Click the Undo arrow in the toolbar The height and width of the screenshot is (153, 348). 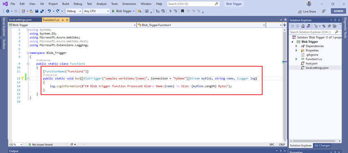pyautogui.click(x=49, y=11)
